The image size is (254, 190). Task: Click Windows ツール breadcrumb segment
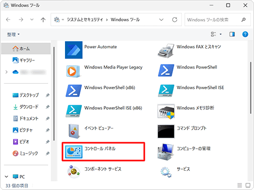[x=125, y=20]
